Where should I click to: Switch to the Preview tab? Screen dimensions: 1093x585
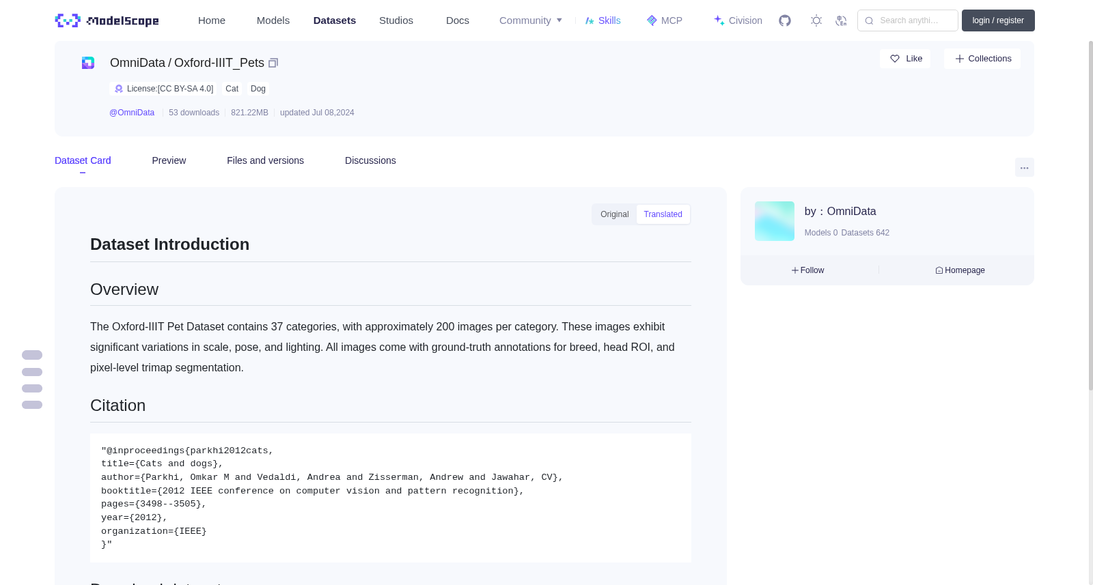pos(169,160)
